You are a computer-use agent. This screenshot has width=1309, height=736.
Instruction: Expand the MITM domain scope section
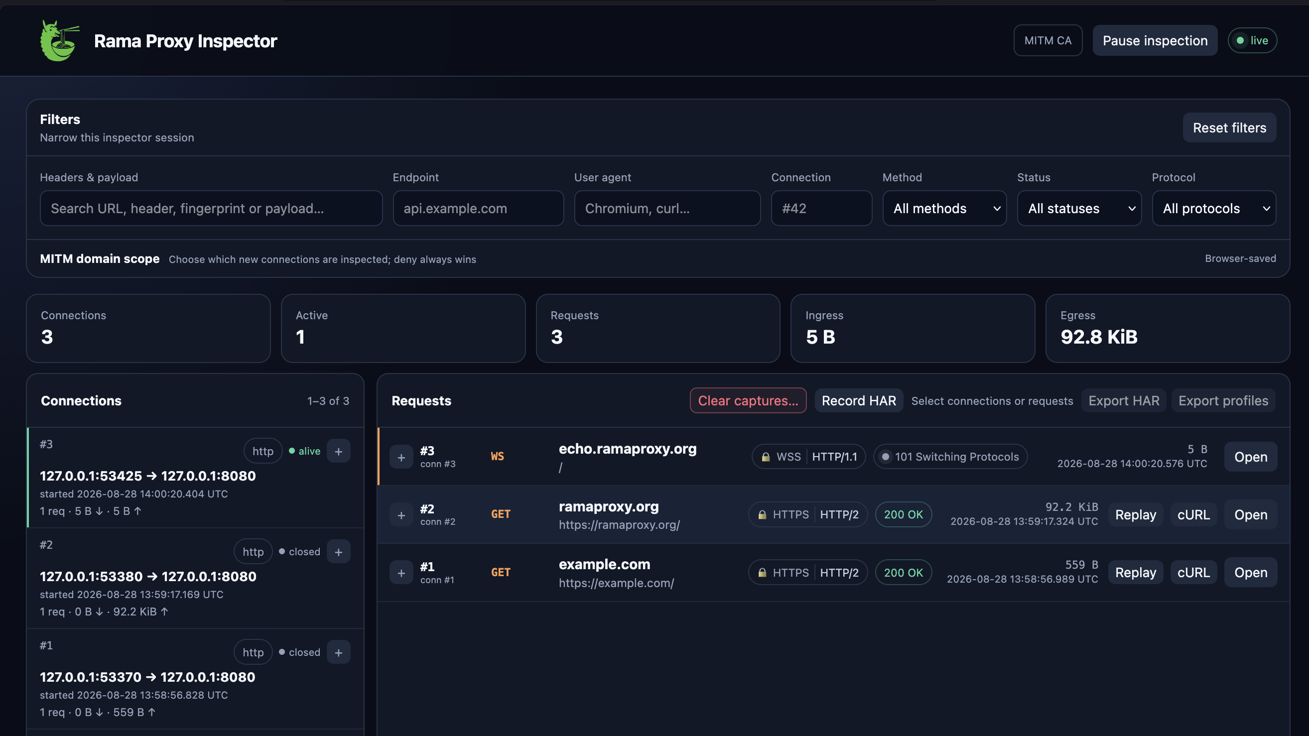[657, 258]
